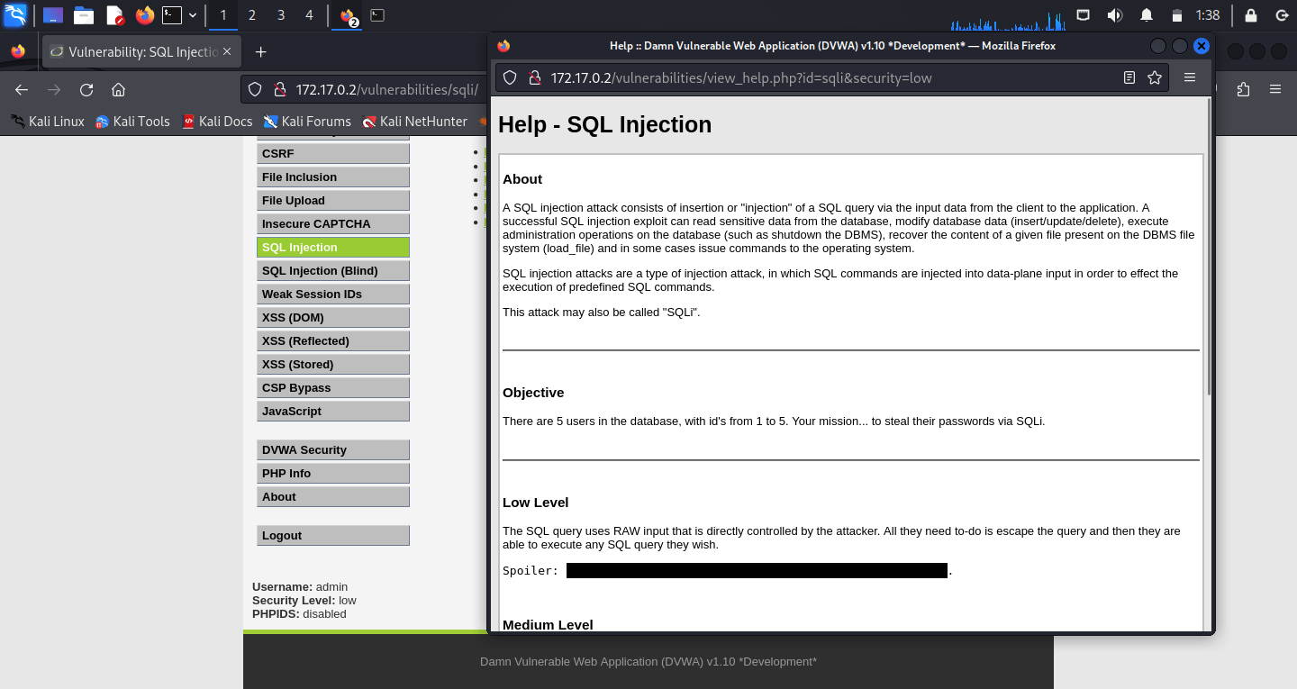Go to home page in main Firefox
The height and width of the screenshot is (689, 1297).
pos(118,89)
